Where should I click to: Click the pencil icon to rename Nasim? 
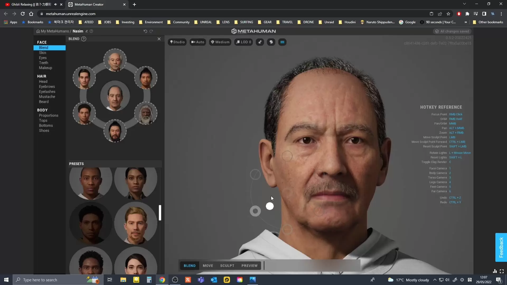[87, 31]
